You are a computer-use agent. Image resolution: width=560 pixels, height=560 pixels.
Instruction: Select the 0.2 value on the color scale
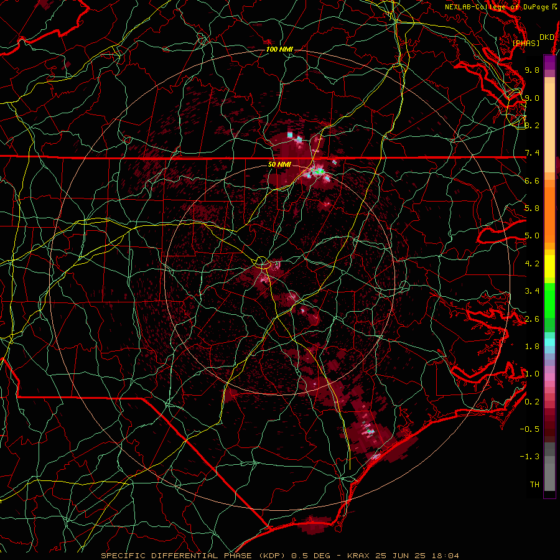(x=532, y=402)
